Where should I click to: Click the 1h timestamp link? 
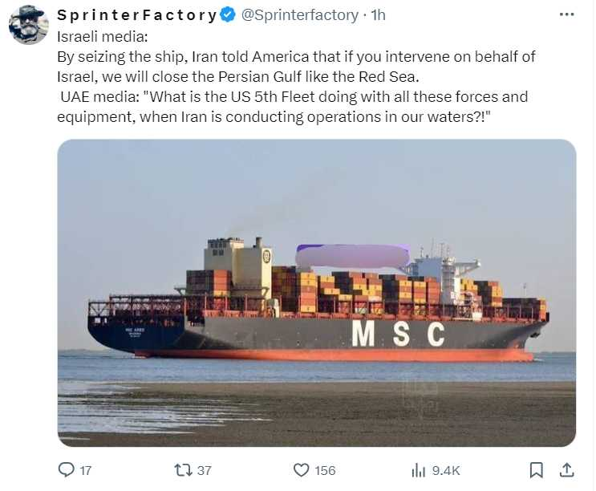click(378, 15)
